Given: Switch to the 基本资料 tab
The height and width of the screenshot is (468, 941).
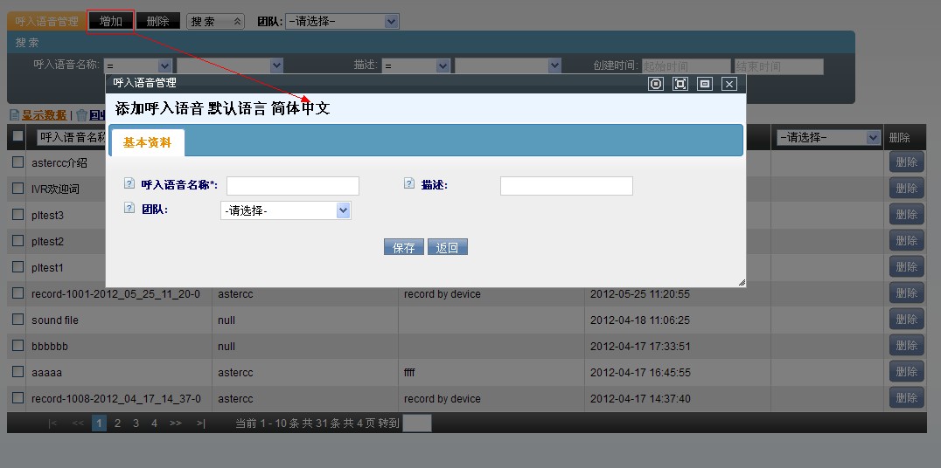Looking at the screenshot, I should click(x=147, y=142).
